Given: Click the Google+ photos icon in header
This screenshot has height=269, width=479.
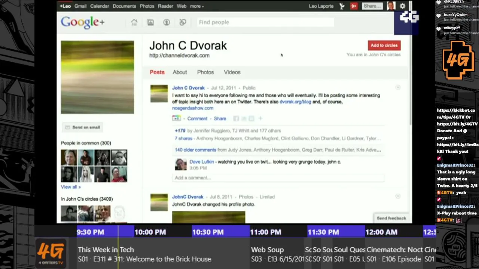Looking at the screenshot, I should [150, 22].
